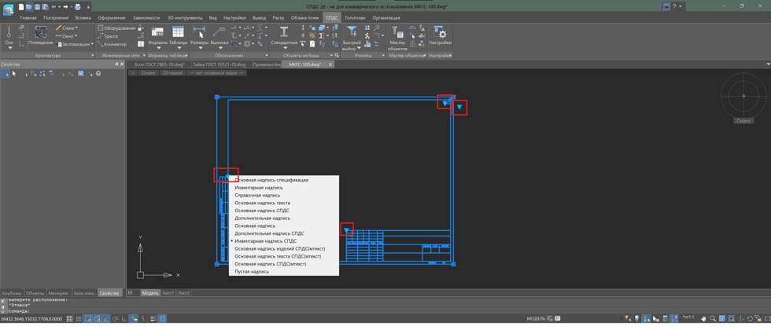Toggle the angled polar tracking button in status bar
The image size is (771, 330).
(x=105, y=319)
